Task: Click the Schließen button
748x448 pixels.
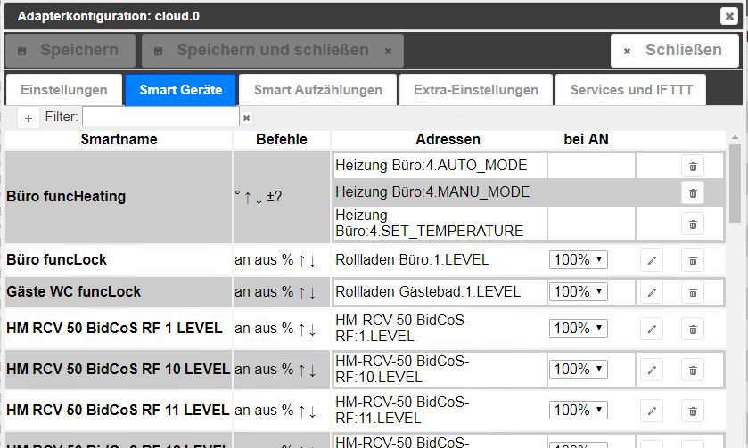Action: [675, 51]
